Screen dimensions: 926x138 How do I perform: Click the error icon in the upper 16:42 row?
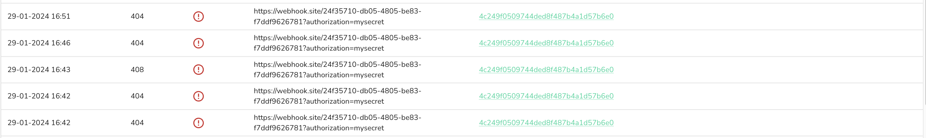[x=198, y=96]
